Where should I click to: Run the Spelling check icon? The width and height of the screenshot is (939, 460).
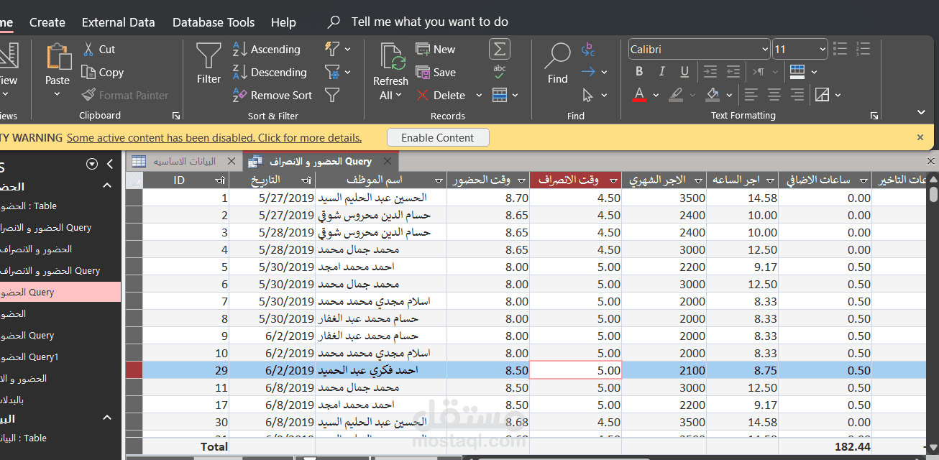coord(500,72)
